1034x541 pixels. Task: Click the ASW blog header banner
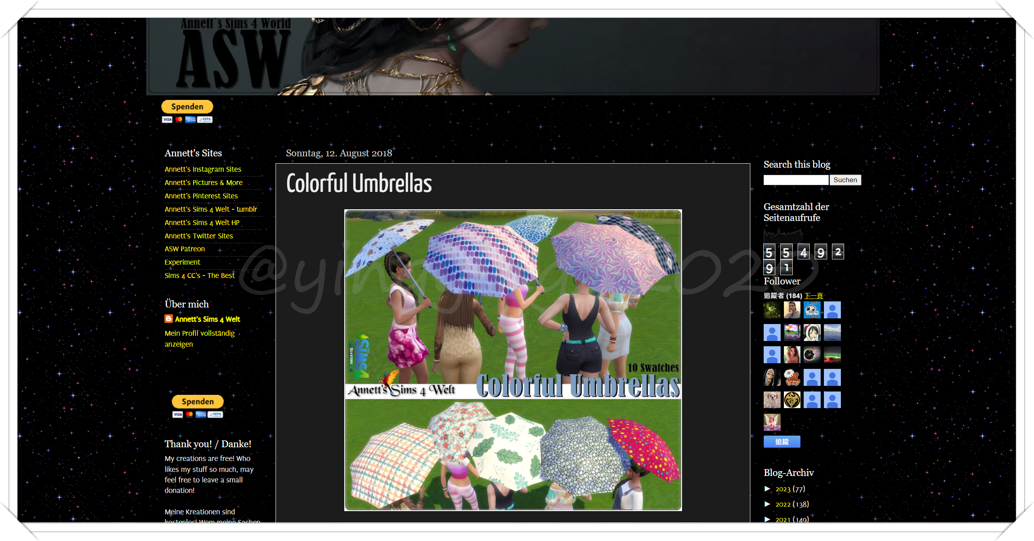(513, 57)
